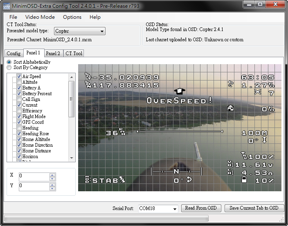The width and height of the screenshot is (288, 226).
Task: Toggle the Battery Percent checkbox
Action: coord(19,93)
